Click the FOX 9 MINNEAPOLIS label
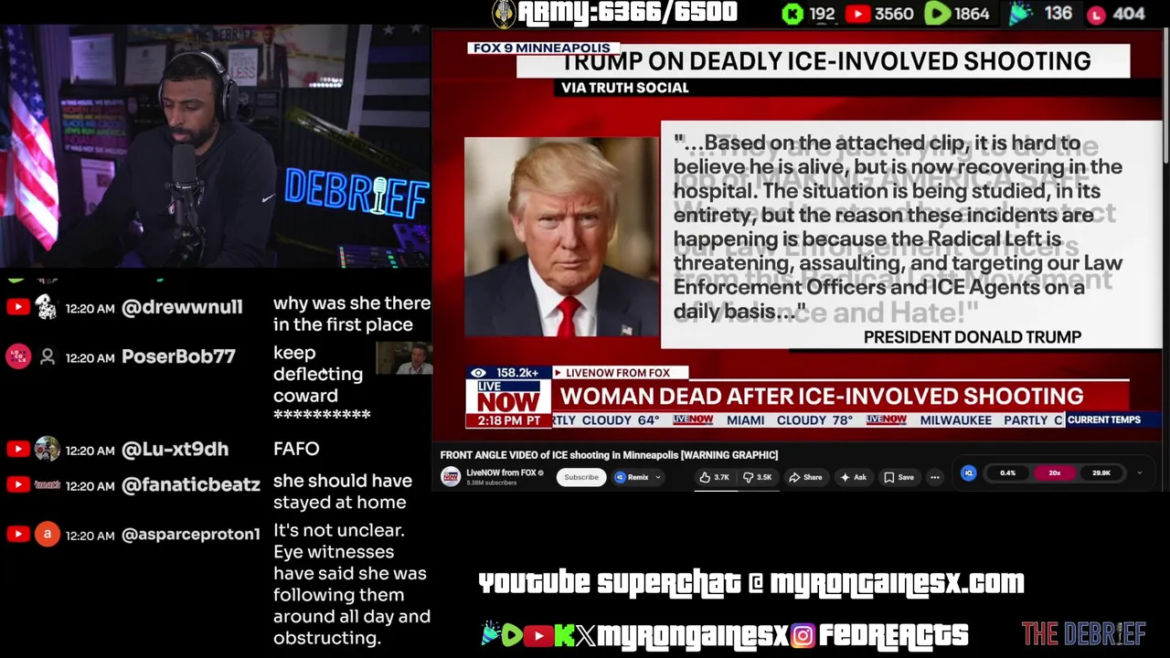The height and width of the screenshot is (658, 1170). [x=542, y=48]
